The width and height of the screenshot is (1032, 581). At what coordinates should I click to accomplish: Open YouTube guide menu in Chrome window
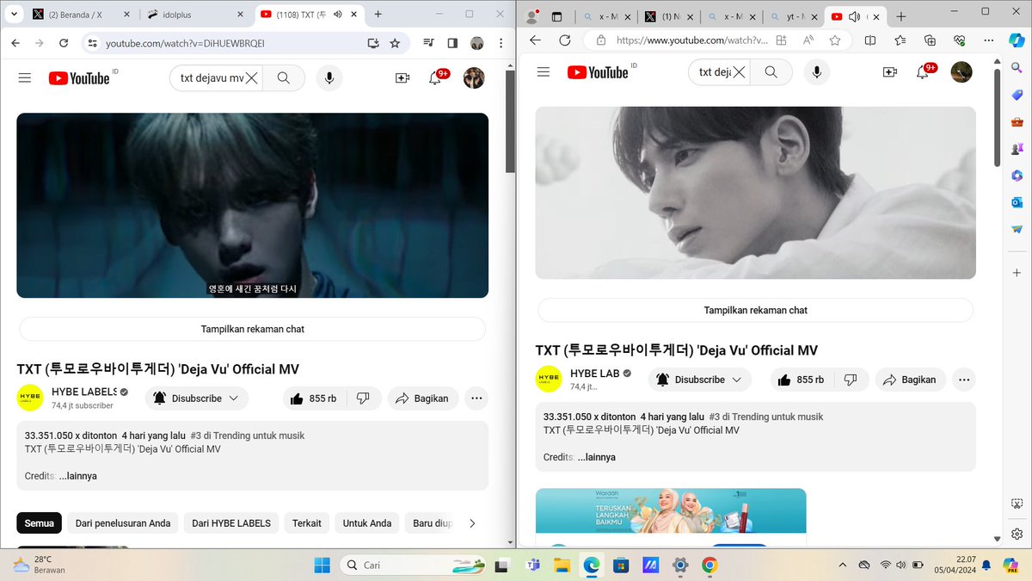pos(25,77)
